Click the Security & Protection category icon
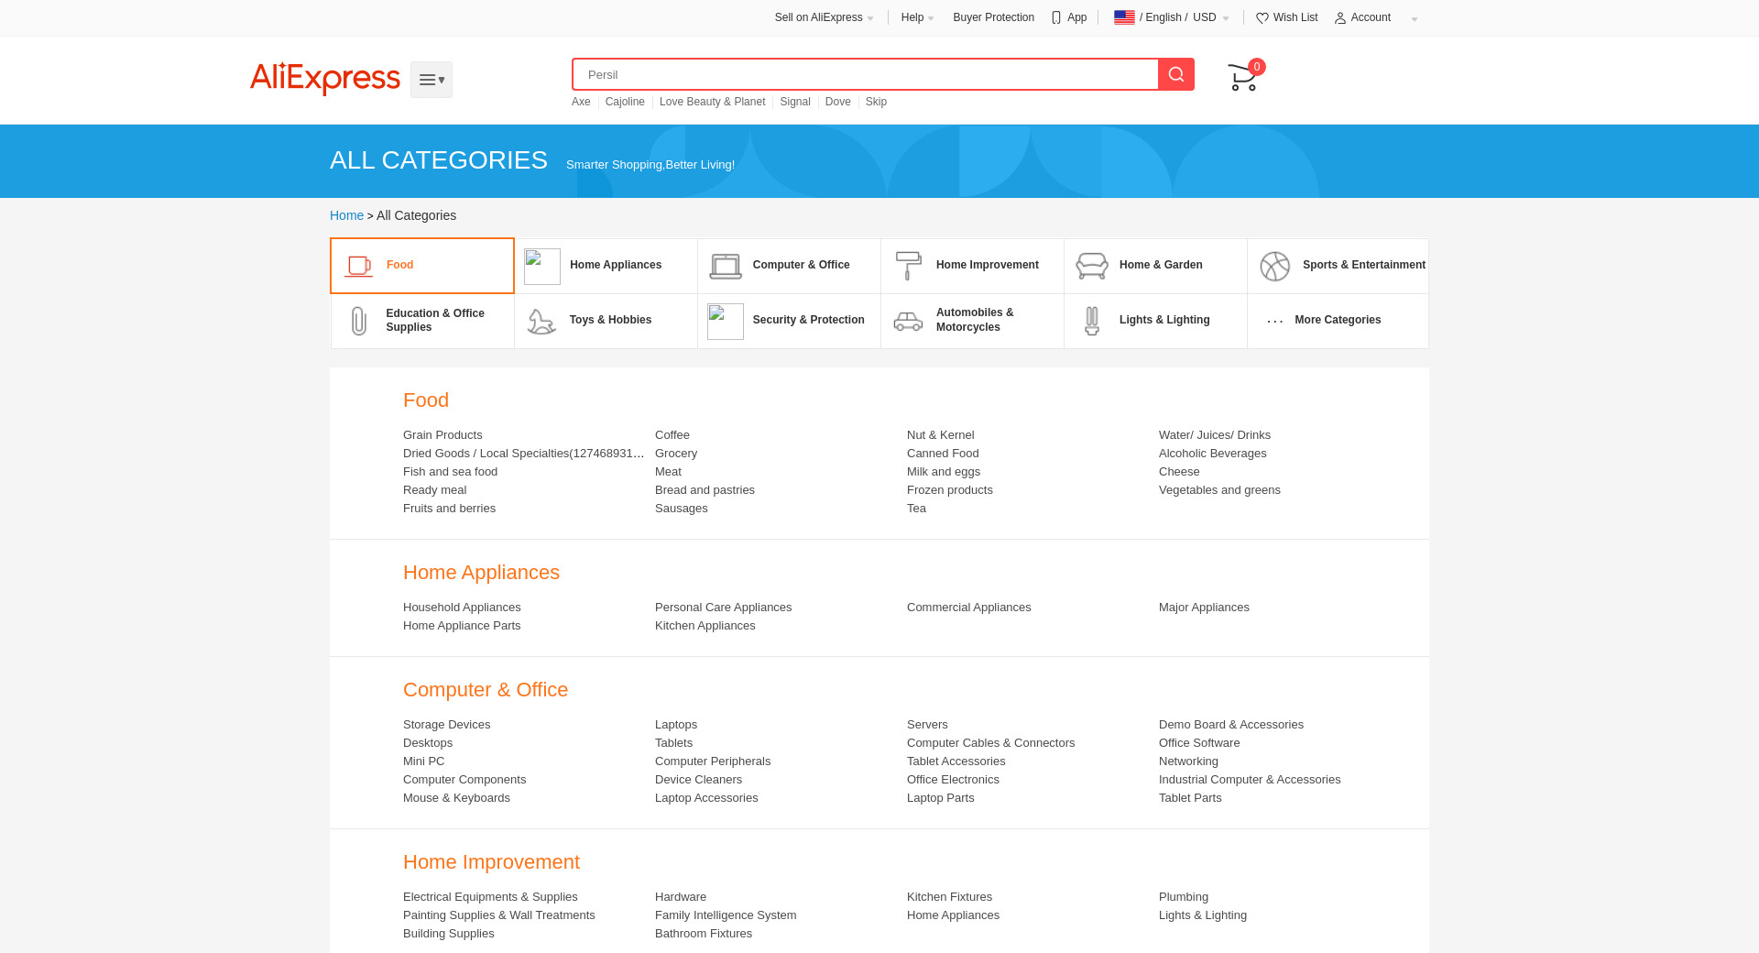Viewport: 1759px width, 953px height. coord(726,322)
